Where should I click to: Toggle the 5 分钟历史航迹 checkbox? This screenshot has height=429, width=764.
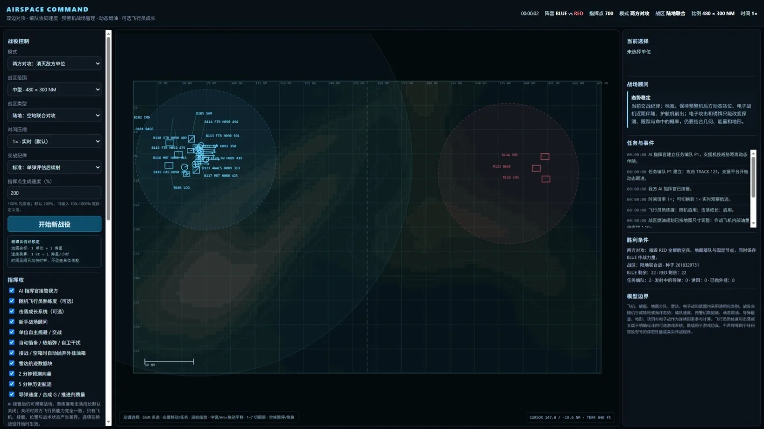12,384
